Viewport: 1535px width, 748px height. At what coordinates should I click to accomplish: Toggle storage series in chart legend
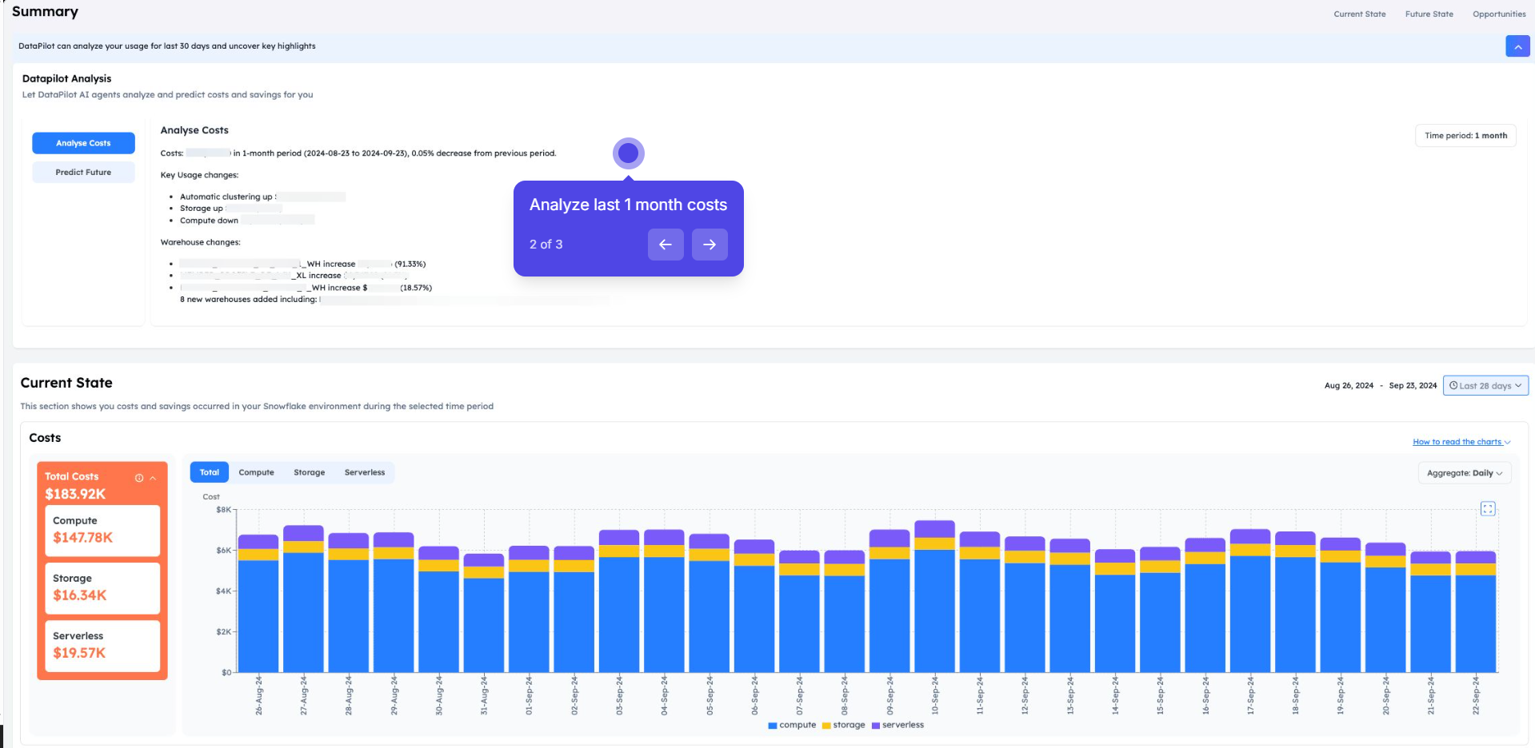pos(844,726)
